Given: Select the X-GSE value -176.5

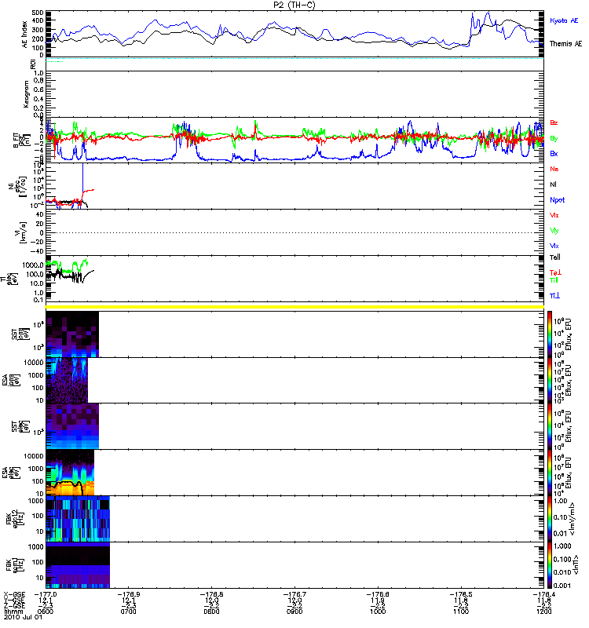Looking at the screenshot, I should [461, 595].
